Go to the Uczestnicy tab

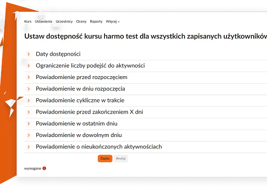[64, 22]
